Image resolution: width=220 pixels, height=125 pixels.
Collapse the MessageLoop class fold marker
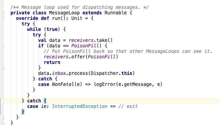[2, 13]
